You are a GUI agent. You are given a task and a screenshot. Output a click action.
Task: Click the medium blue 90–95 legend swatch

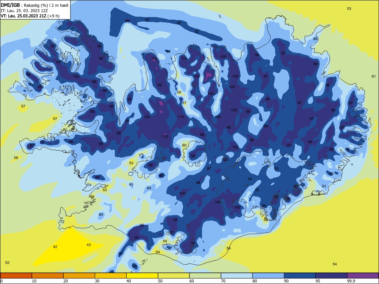pyautogui.click(x=300, y=276)
